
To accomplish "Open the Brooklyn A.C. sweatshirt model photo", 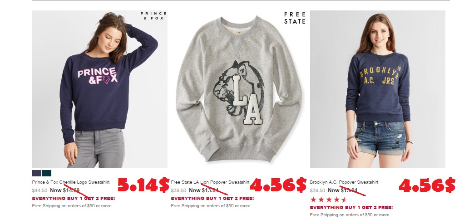I will (x=377, y=89).
